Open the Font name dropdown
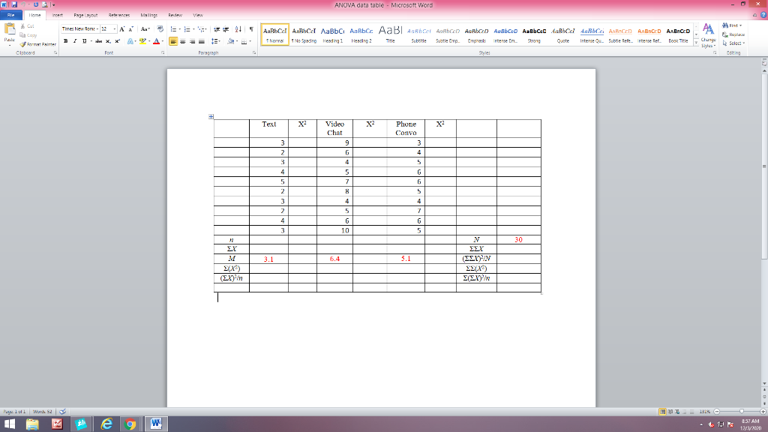The width and height of the screenshot is (768, 432). [97, 29]
